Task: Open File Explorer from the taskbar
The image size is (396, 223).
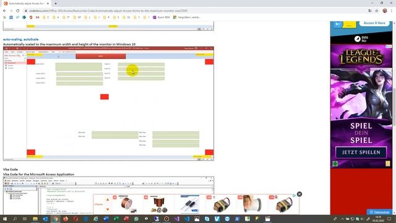Action: 35,219
